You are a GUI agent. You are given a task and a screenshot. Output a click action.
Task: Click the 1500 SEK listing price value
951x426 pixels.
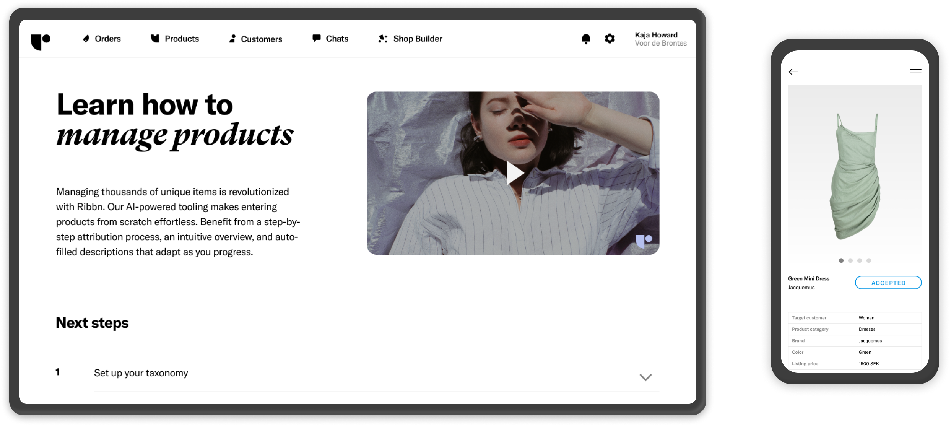coord(868,364)
